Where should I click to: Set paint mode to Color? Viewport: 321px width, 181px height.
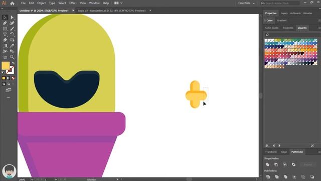pyautogui.click(x=4, y=78)
